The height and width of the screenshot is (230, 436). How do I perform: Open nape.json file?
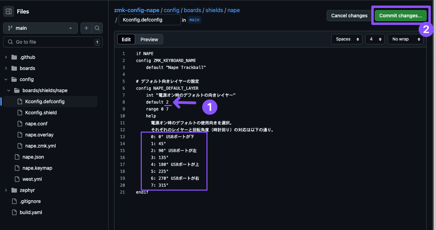click(33, 157)
